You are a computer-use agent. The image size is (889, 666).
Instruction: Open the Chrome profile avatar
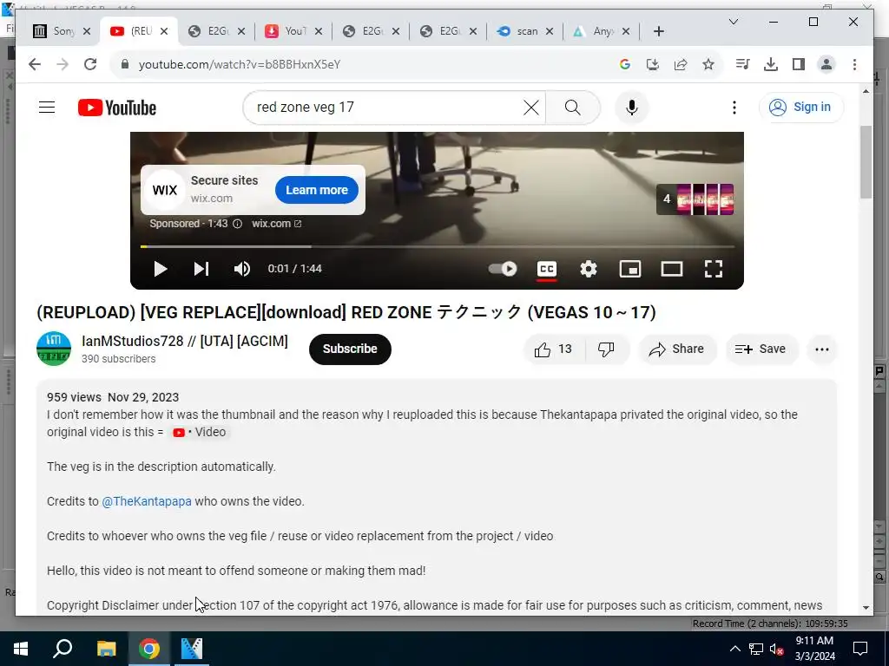point(826,64)
